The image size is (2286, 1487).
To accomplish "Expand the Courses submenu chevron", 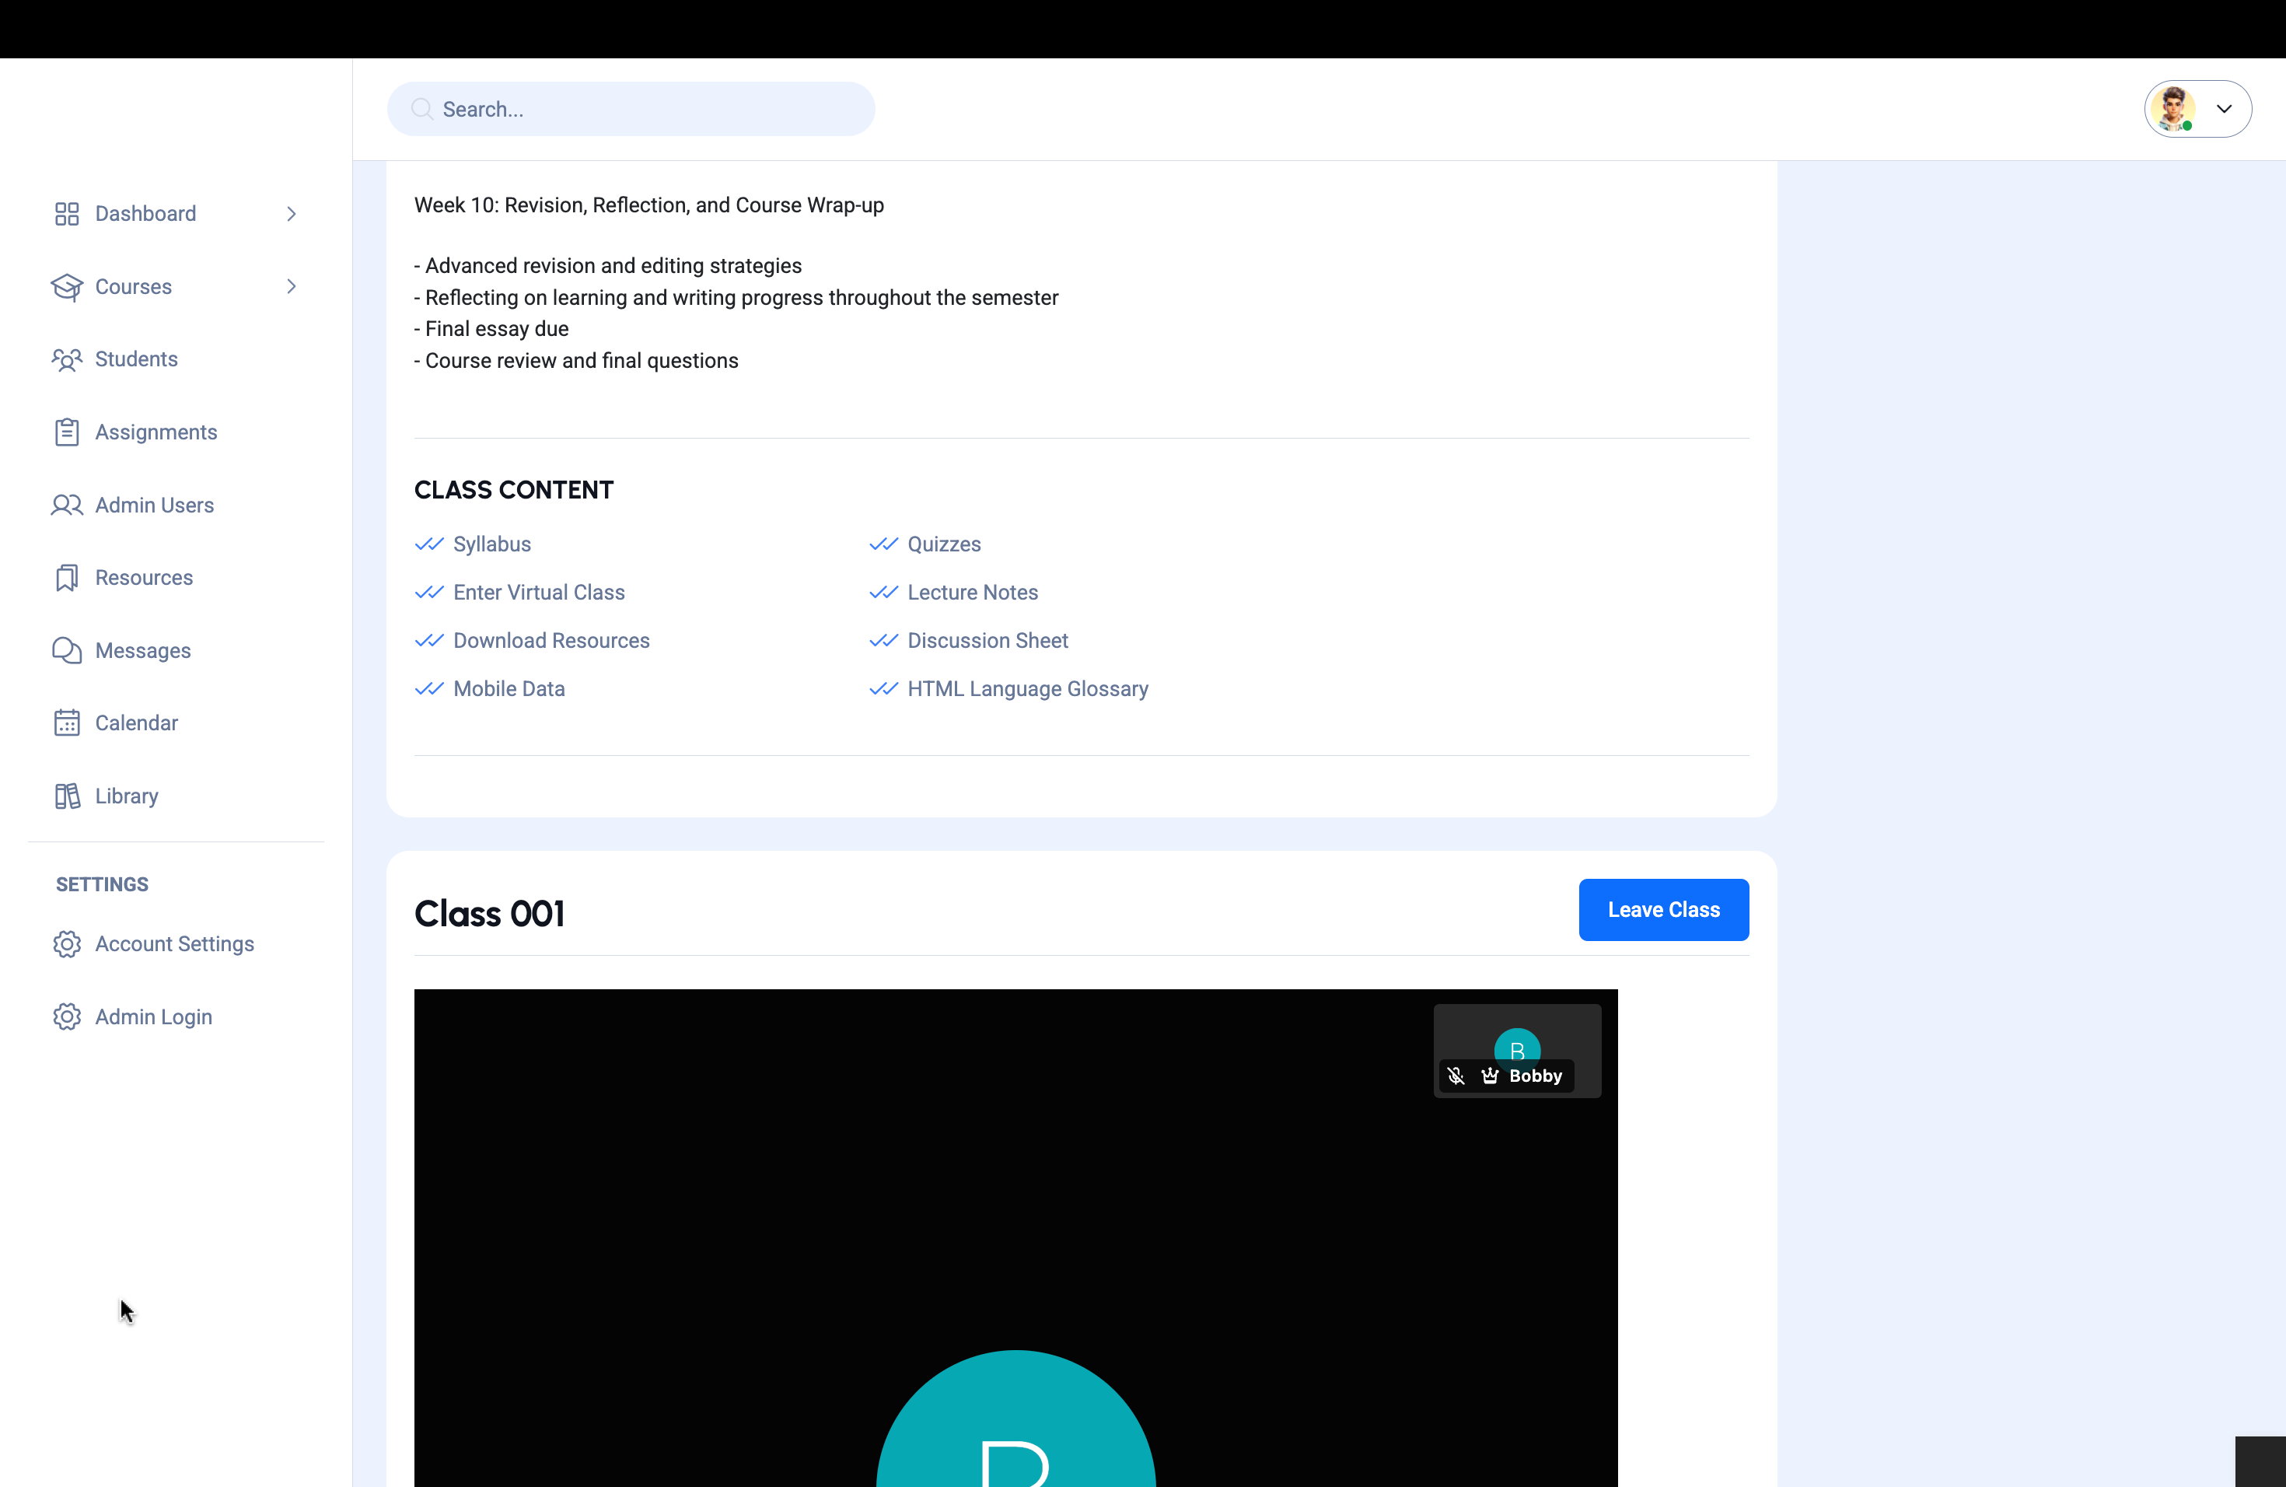I will click(291, 286).
